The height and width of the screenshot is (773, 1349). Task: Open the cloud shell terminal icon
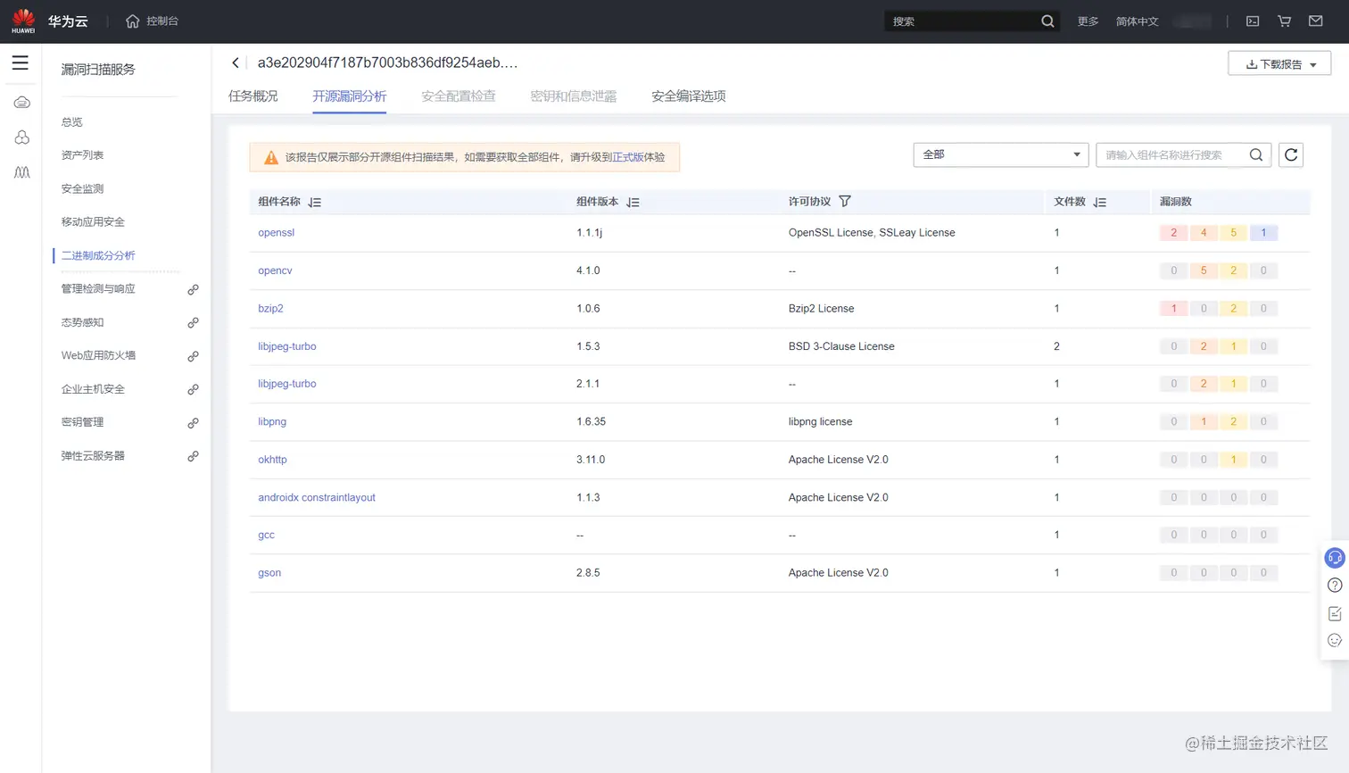coord(1253,21)
